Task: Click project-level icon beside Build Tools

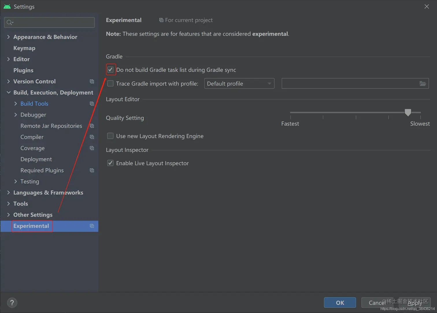Action: coord(92,104)
